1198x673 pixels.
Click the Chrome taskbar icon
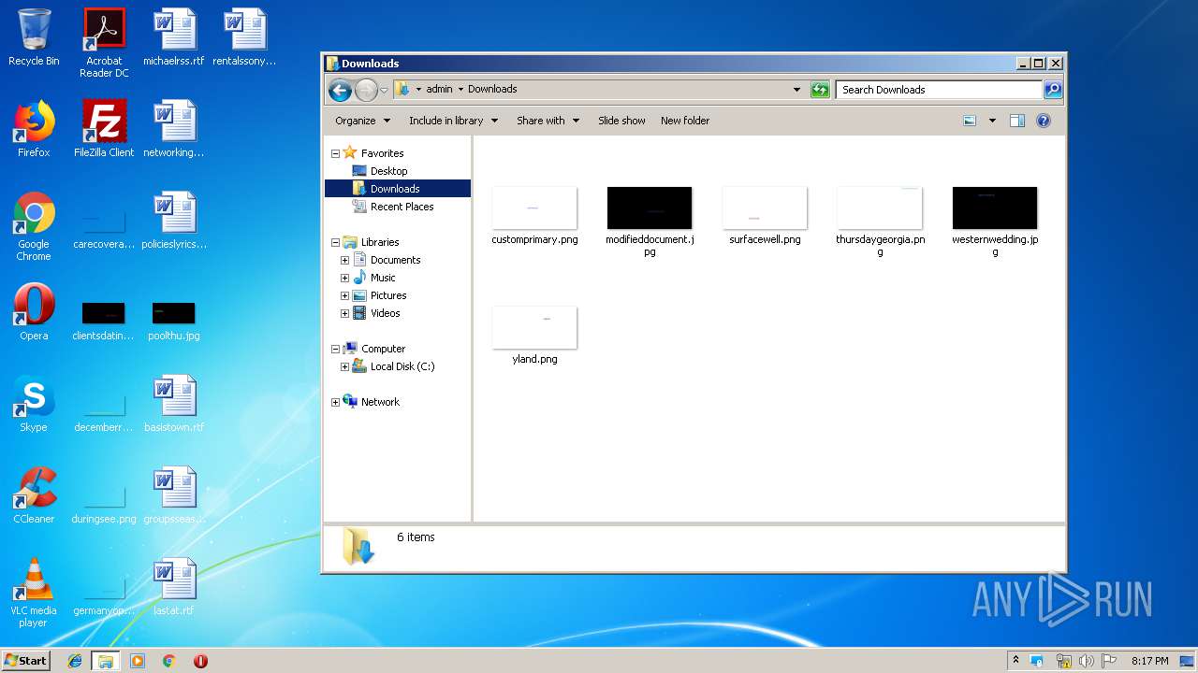click(168, 661)
